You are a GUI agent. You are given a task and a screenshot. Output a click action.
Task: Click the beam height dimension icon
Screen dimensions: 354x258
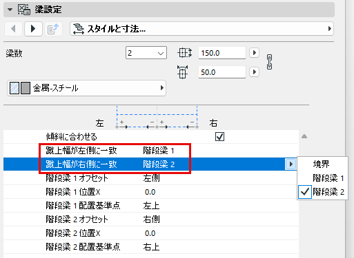(184, 53)
